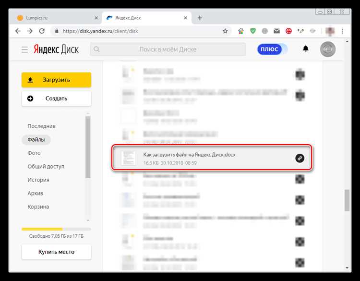This screenshot has width=360, height=281.
Task: Click the sidebar scroll down arrow
Action: click(x=88, y=220)
